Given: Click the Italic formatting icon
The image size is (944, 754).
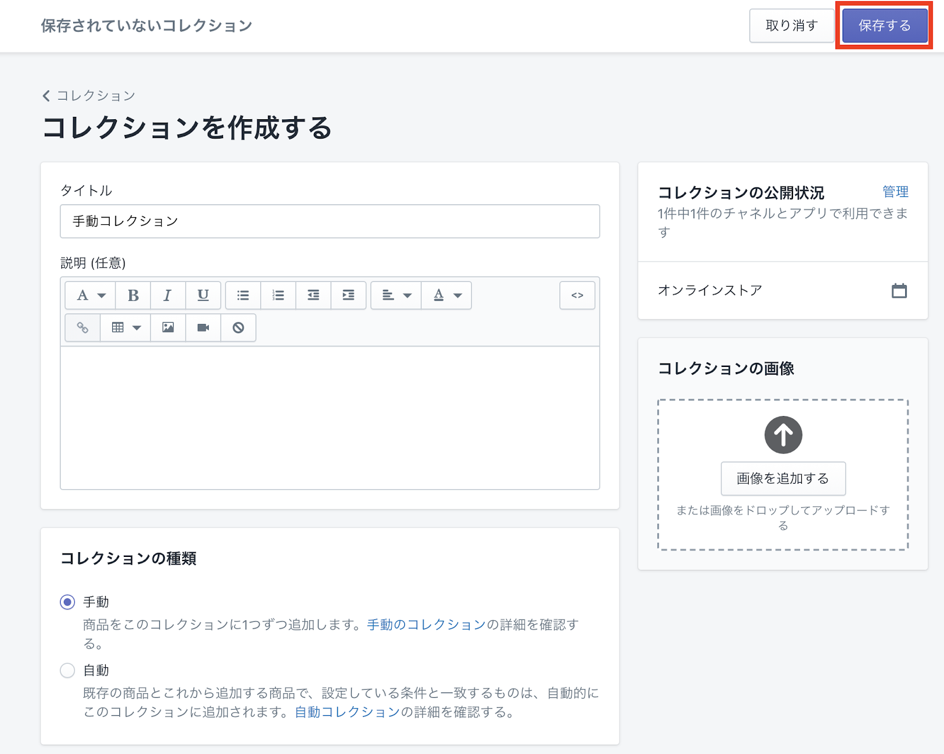Looking at the screenshot, I should (x=168, y=295).
